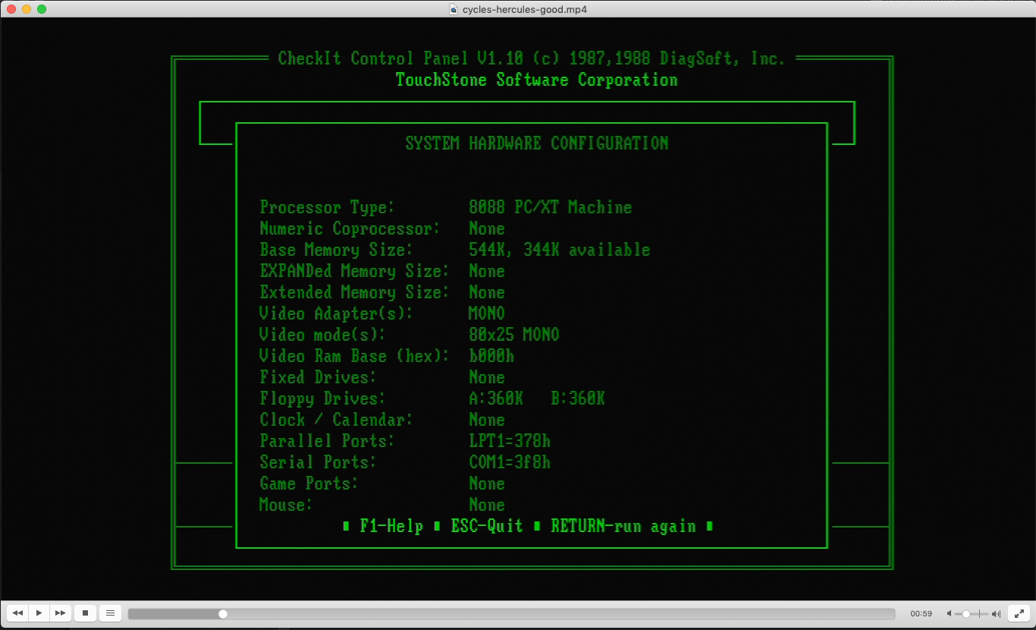
Task: Start playback with the play button
Action: tap(39, 613)
